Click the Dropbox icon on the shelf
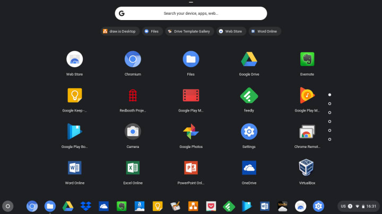Image resolution: width=382 pixels, height=214 pixels. (x=86, y=206)
